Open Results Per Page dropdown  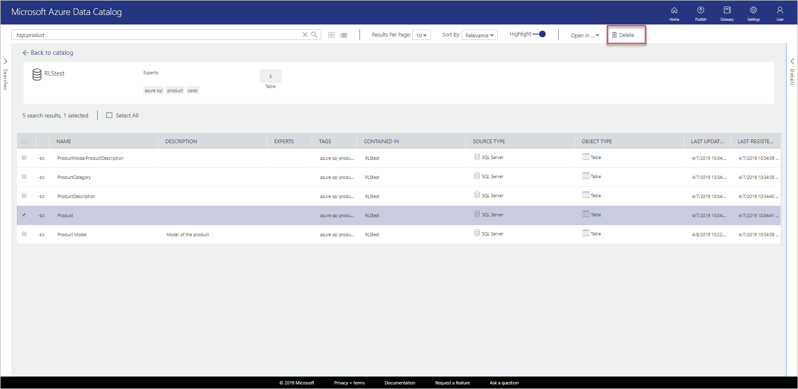(421, 35)
